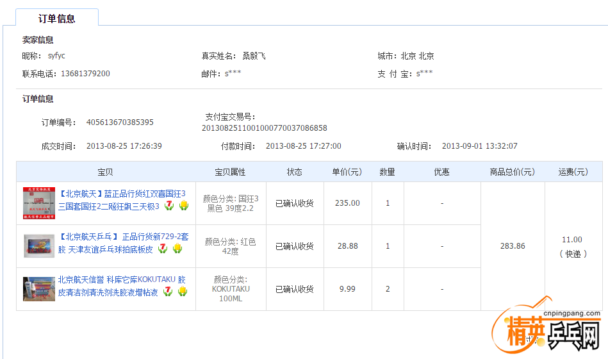
Task: Open the 科库它库KOKUTAKU cleaner product link
Action: [122, 286]
